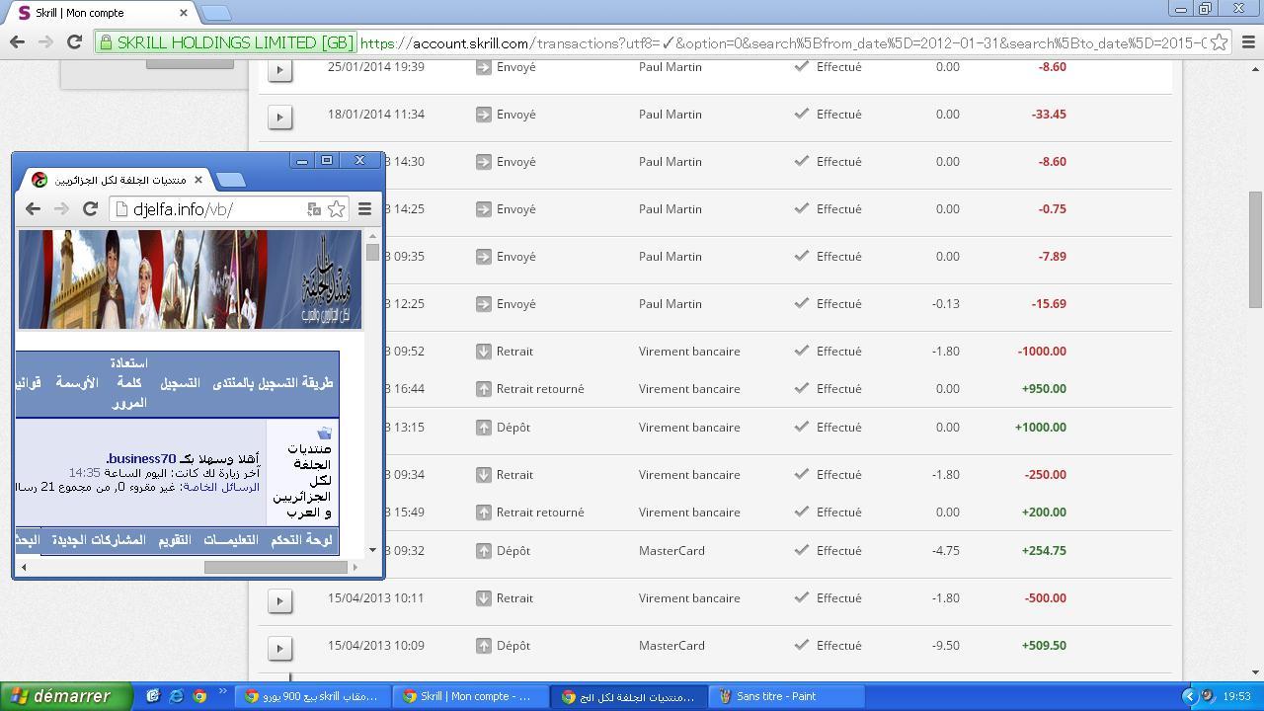Image resolution: width=1264 pixels, height=711 pixels.
Task: Open the Chrome menu in the Skrill window
Action: click(1248, 42)
